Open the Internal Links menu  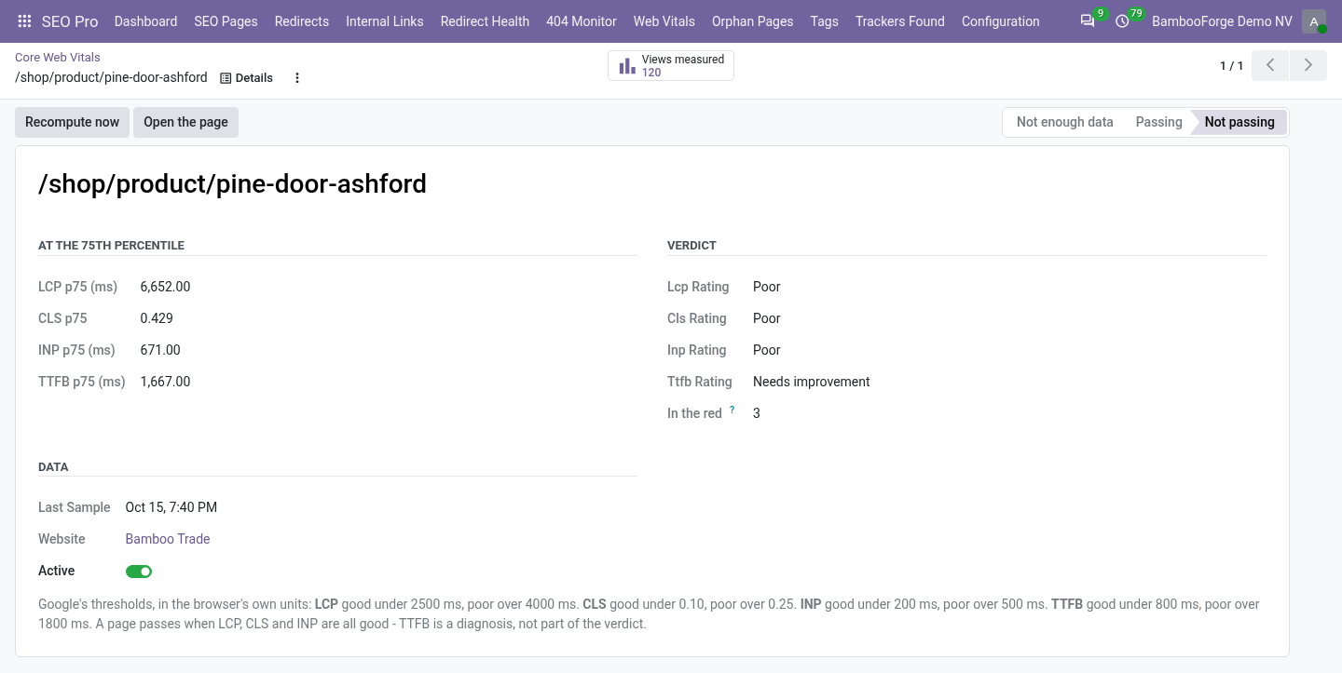coord(384,21)
